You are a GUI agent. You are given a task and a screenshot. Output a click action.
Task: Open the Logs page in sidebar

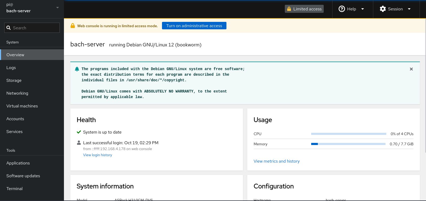point(11,68)
